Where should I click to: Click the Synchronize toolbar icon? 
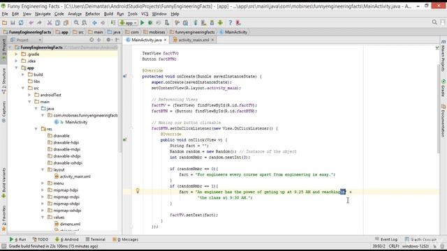pos(21,23)
